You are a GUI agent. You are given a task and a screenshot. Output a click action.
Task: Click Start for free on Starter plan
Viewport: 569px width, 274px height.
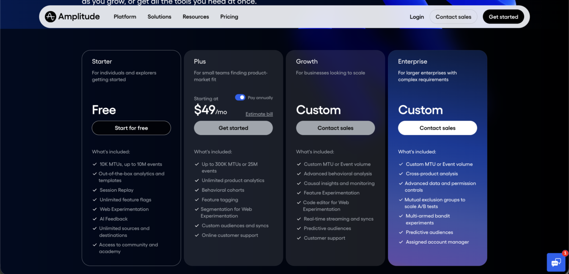(x=131, y=128)
